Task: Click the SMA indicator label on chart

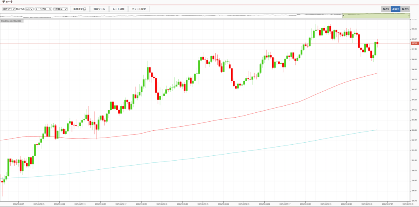Action: (11, 21)
